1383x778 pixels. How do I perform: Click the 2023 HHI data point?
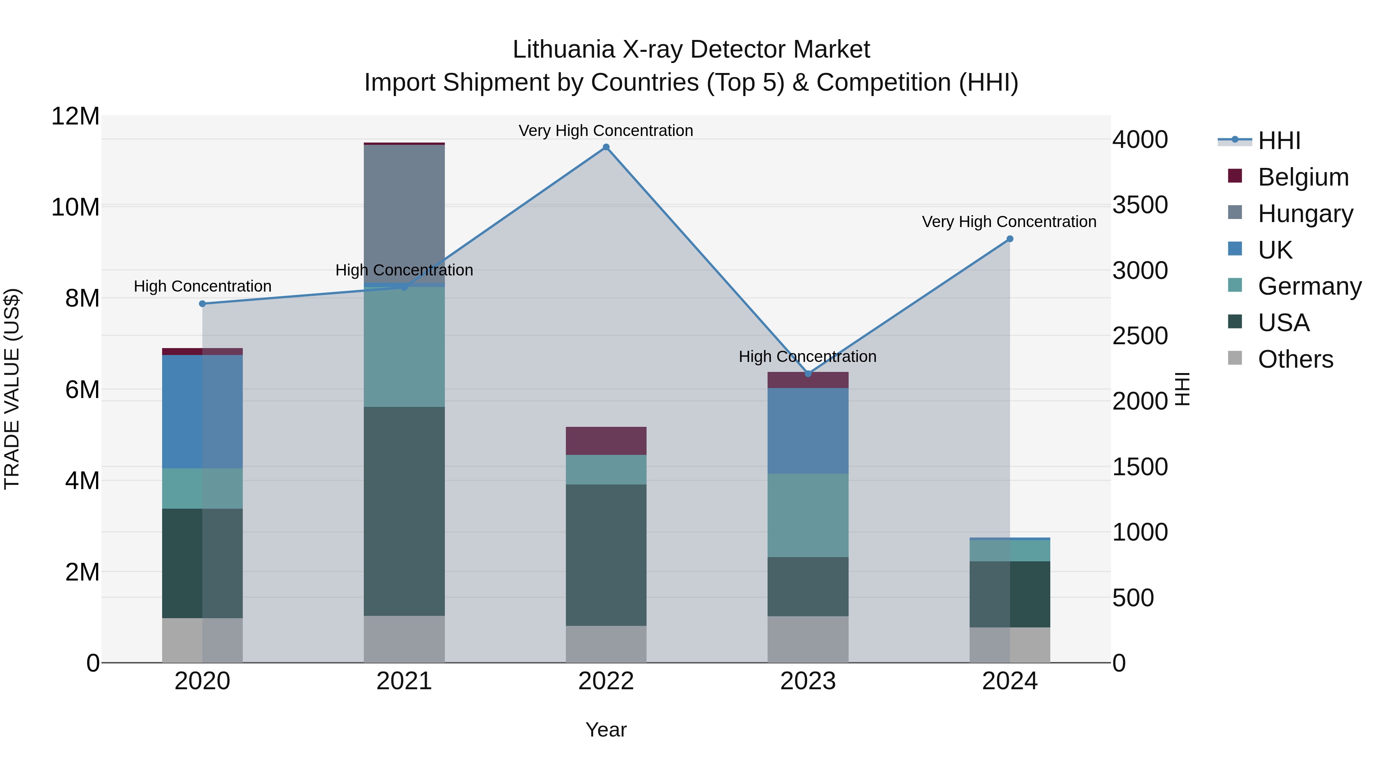[x=808, y=374]
